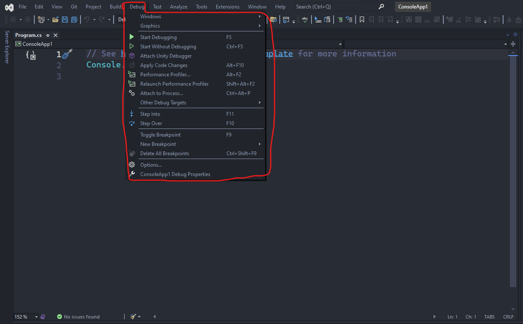The width and height of the screenshot is (523, 324).
Task: Click the Navigate Forward arrow
Action: coord(28,20)
